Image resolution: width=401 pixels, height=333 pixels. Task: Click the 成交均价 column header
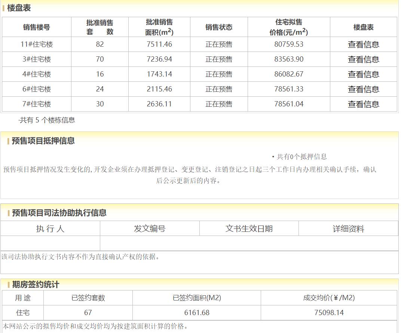[x=329, y=298]
